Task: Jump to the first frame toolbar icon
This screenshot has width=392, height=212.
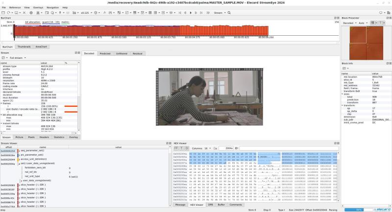Action: 180,13
